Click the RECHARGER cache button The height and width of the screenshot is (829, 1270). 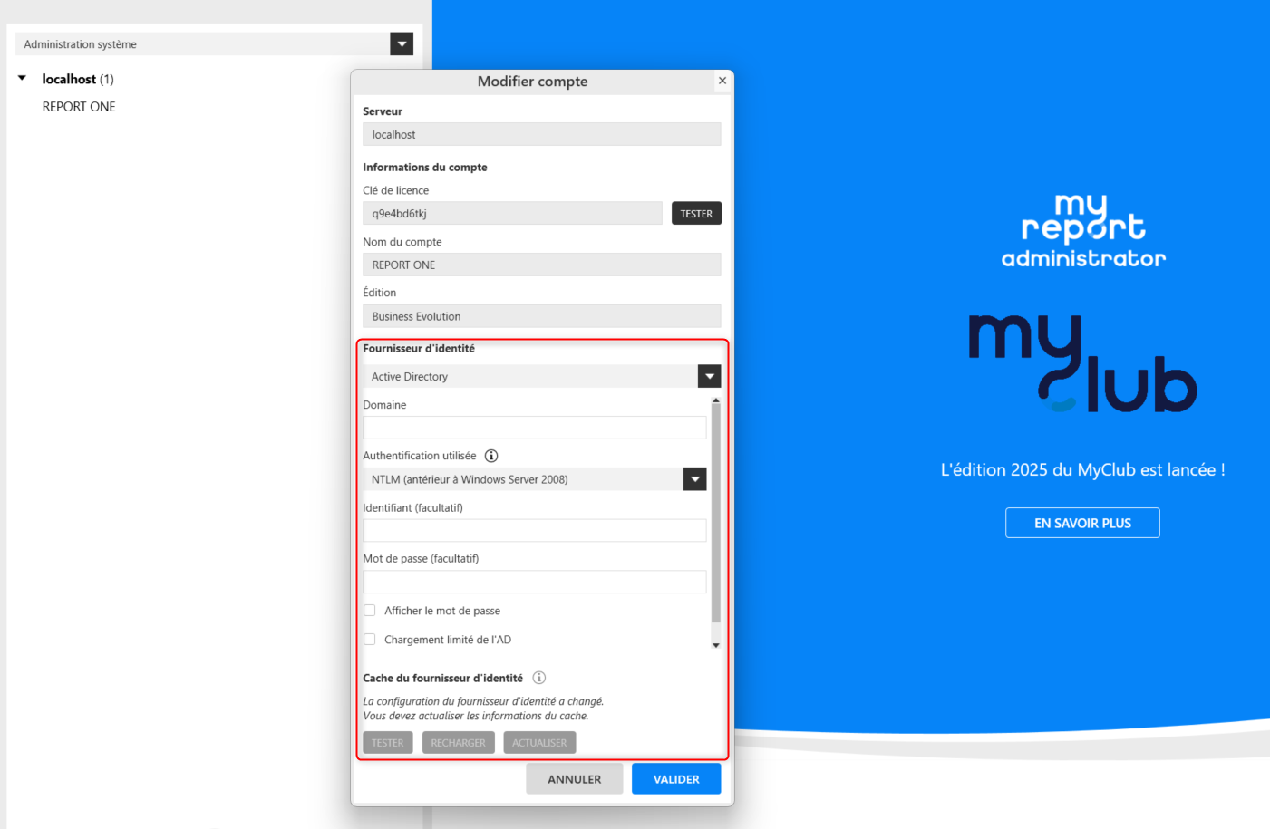458,743
